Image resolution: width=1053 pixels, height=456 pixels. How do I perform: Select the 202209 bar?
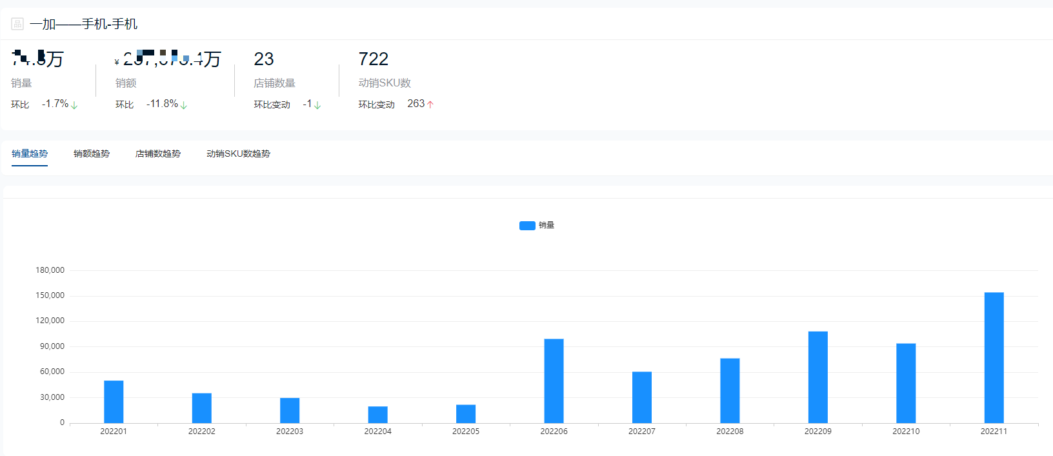pyautogui.click(x=818, y=377)
